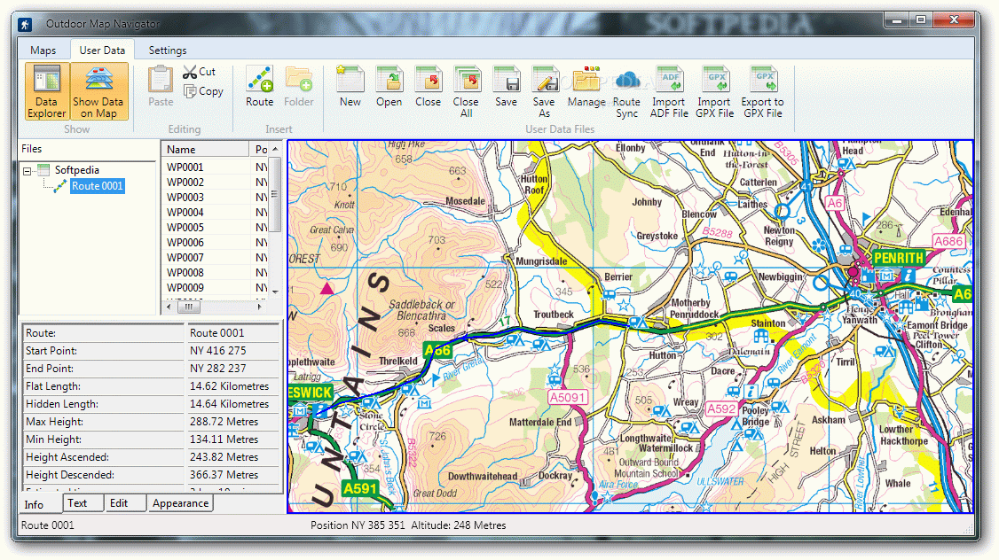The width and height of the screenshot is (999, 560).
Task: Click horizontal scrollbar left arrow
Action: point(169,307)
